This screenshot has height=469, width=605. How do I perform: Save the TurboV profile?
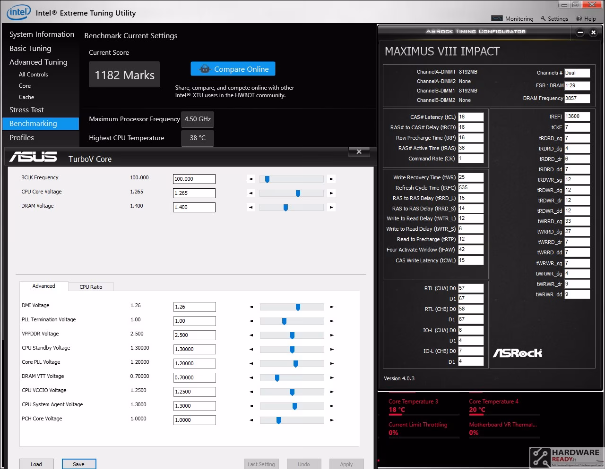(x=79, y=464)
